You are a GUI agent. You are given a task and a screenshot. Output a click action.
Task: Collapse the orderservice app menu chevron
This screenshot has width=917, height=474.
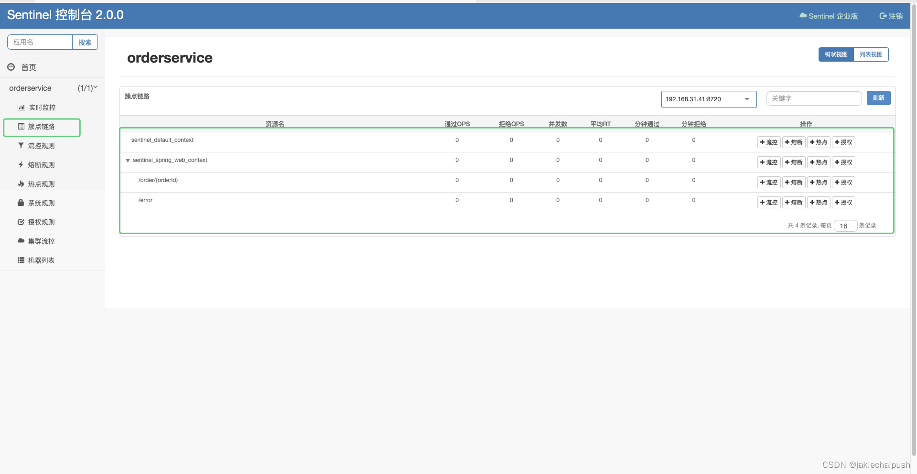96,87
